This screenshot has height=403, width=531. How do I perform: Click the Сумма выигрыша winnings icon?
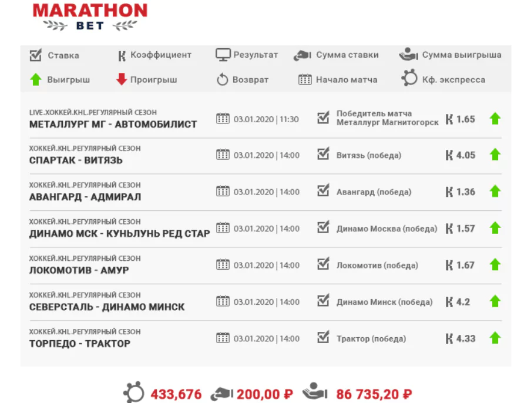click(x=408, y=54)
